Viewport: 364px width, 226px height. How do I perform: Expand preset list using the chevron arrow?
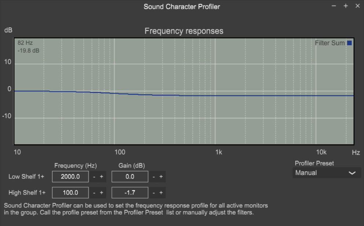[352, 173]
